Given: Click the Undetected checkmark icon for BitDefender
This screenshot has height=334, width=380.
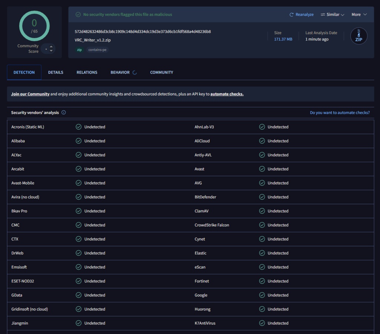Looking at the screenshot, I should (262, 197).
